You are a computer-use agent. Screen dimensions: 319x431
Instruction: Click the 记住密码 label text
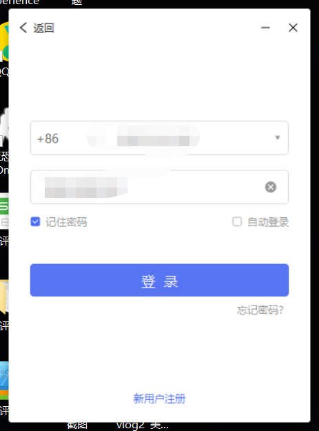(66, 222)
